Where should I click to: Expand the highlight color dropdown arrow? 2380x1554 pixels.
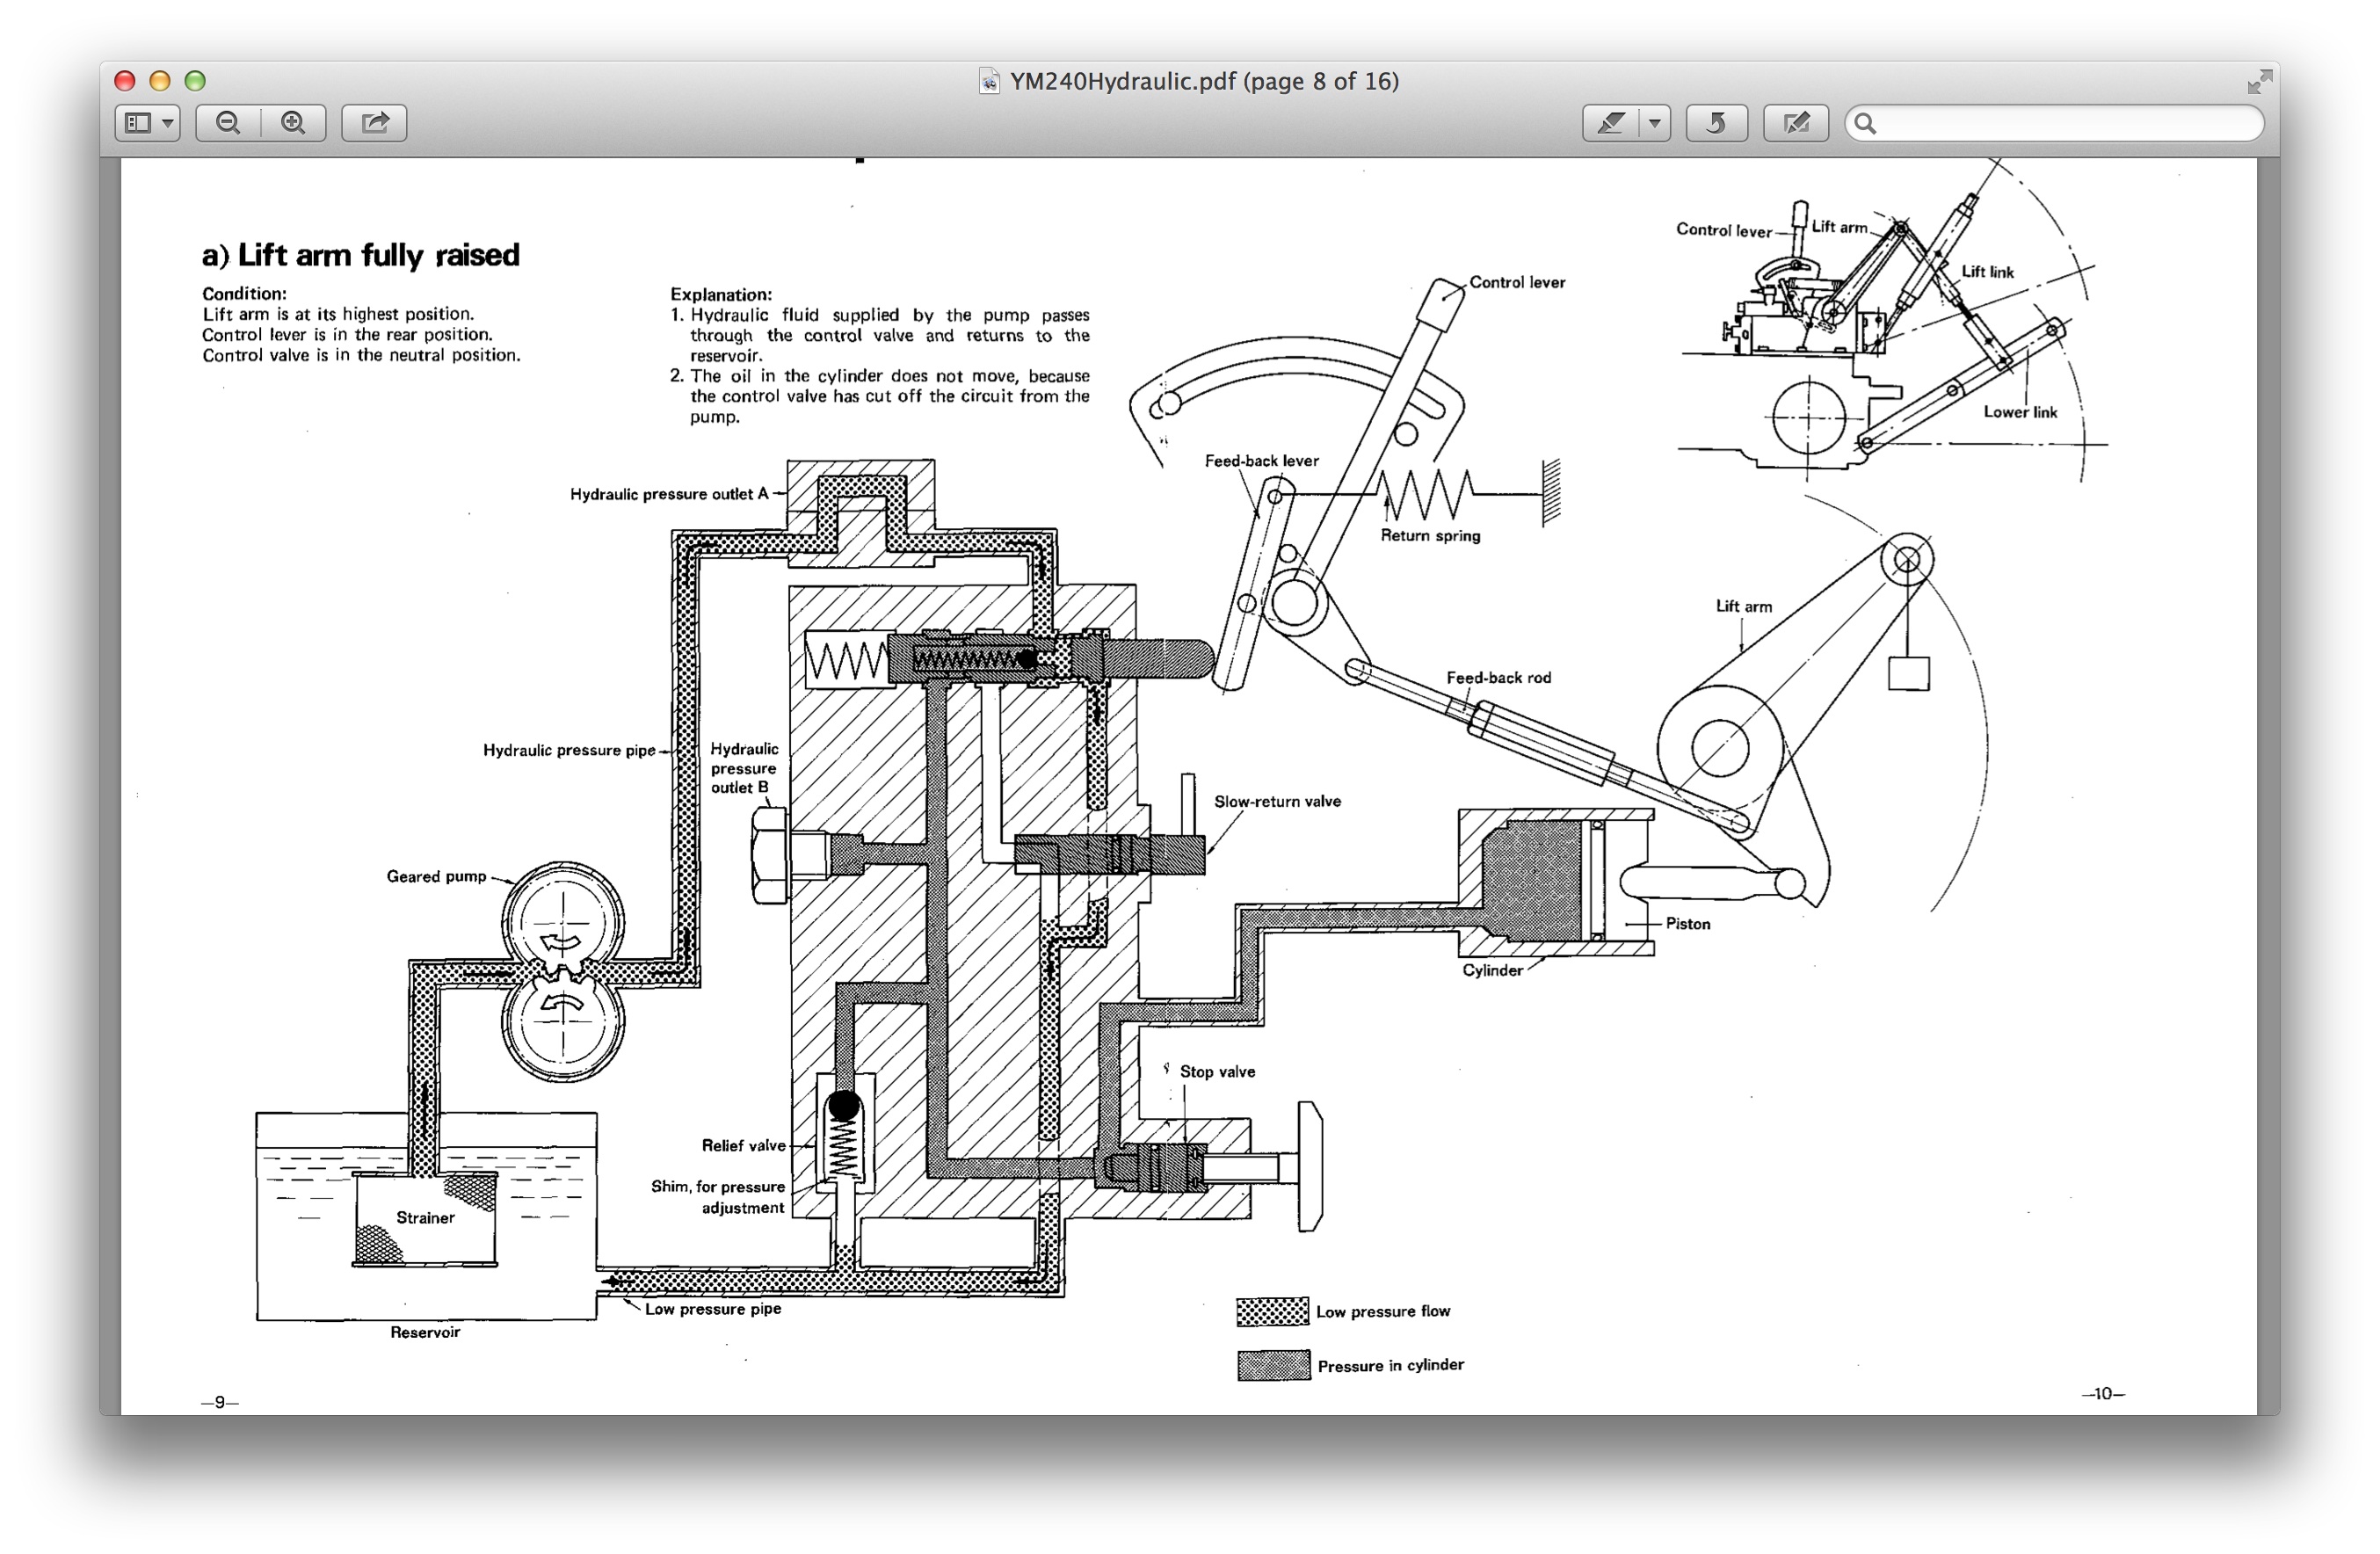pos(1655,123)
